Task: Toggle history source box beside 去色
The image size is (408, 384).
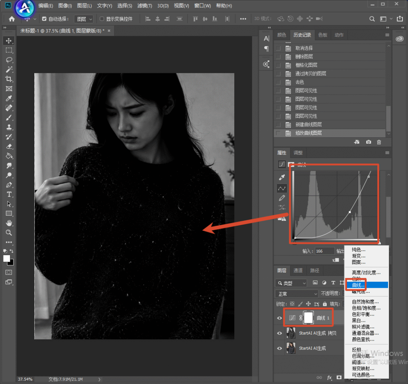Action: [x=279, y=82]
